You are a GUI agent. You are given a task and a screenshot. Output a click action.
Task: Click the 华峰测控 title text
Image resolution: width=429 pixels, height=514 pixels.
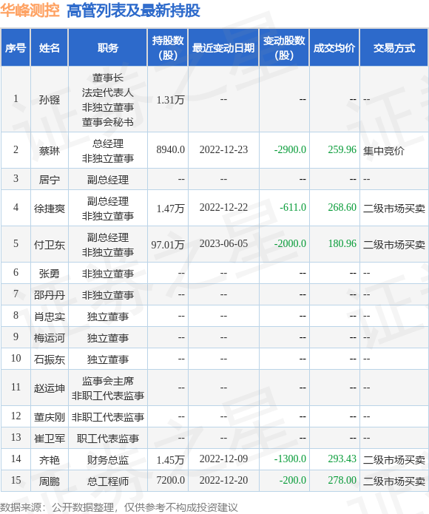click(30, 10)
